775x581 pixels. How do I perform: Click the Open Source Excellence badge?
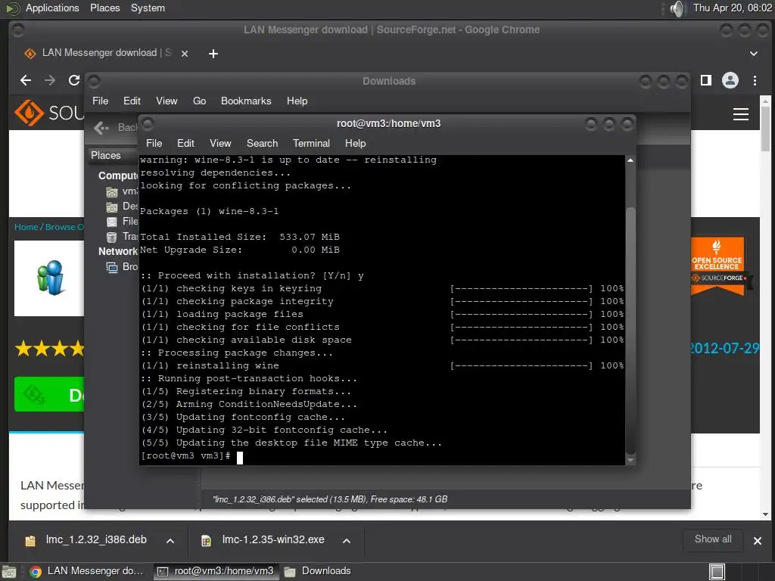coord(720,266)
